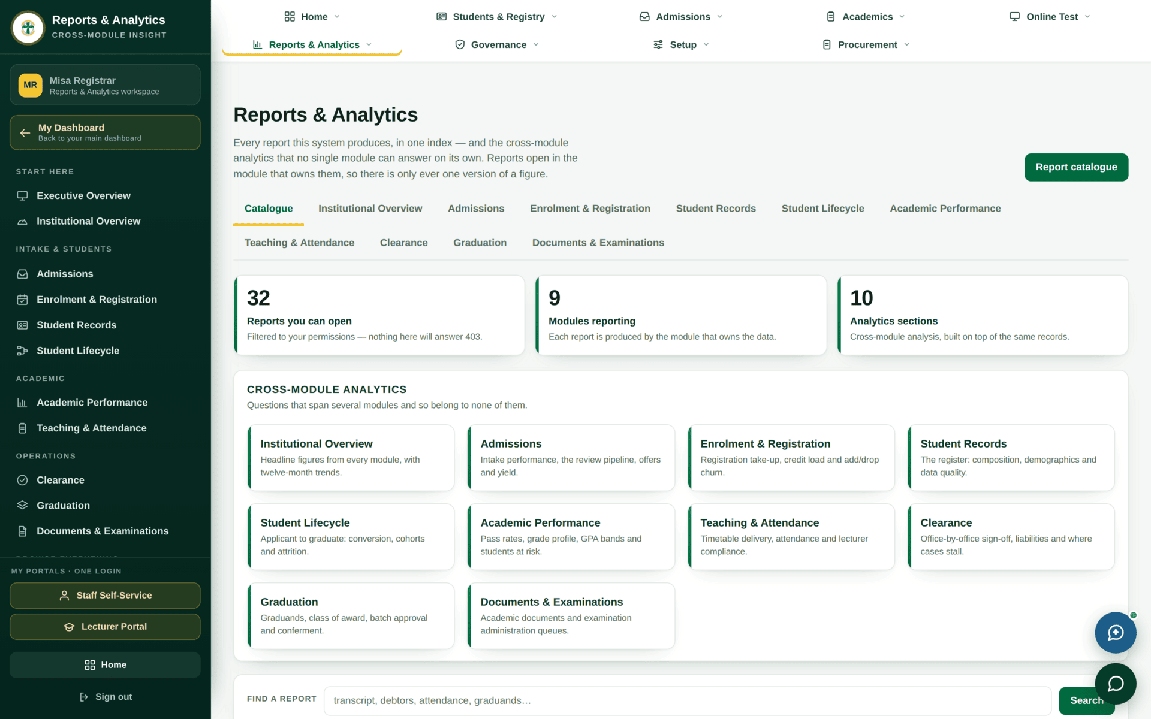Select the Catalogue tab

(x=269, y=209)
